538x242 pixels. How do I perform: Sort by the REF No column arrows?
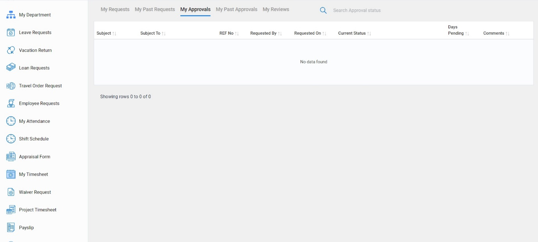237,33
